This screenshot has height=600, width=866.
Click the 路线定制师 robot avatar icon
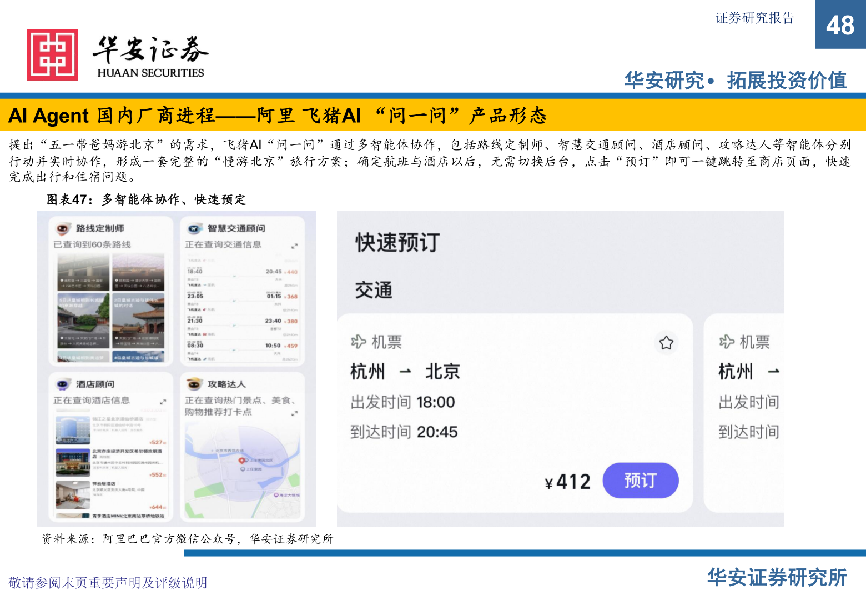tap(63, 228)
